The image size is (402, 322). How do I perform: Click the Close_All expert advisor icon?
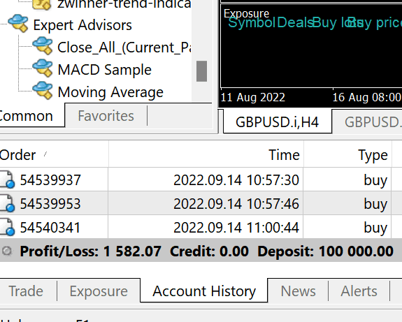(x=43, y=46)
